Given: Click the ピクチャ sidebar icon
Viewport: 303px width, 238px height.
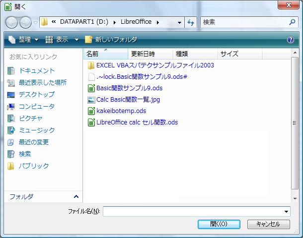Looking at the screenshot, I should coord(11,119).
